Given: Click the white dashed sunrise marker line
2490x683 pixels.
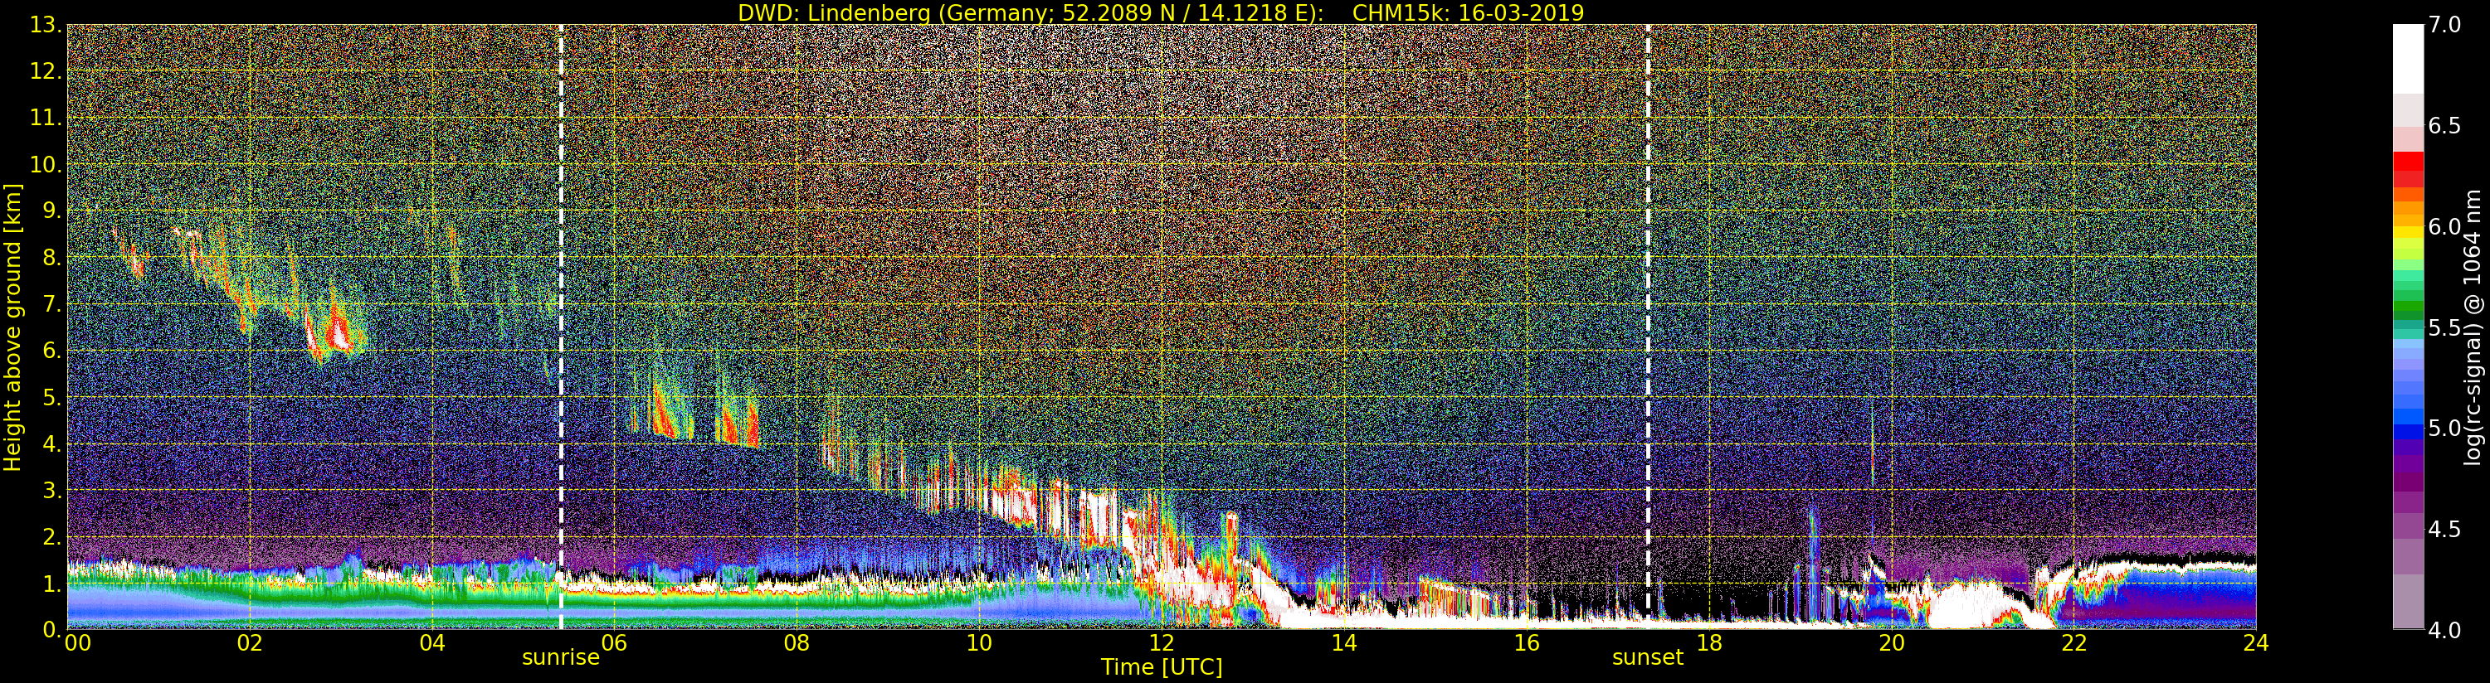Looking at the screenshot, I should 561,327.
